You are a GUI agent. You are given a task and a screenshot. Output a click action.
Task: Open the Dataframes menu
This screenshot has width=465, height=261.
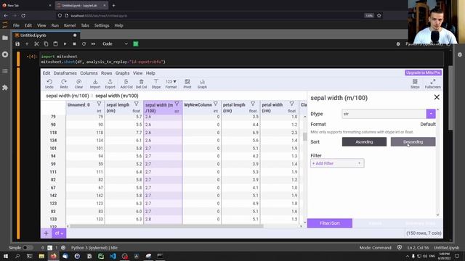[65, 73]
